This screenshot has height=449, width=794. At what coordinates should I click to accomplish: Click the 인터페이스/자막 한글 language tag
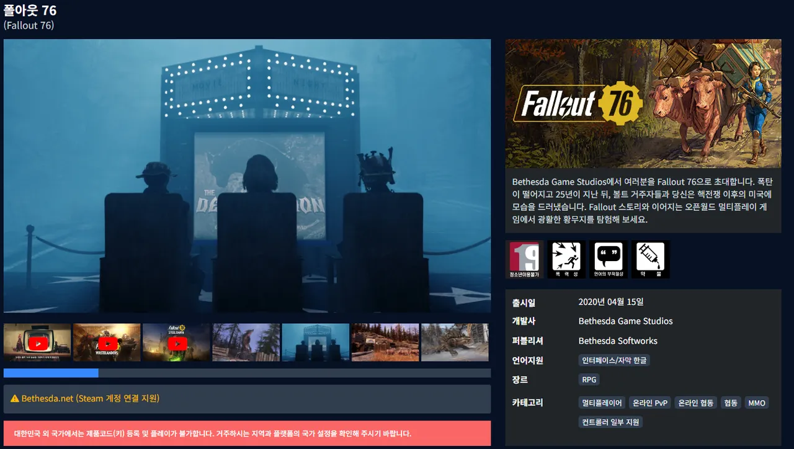[615, 360]
